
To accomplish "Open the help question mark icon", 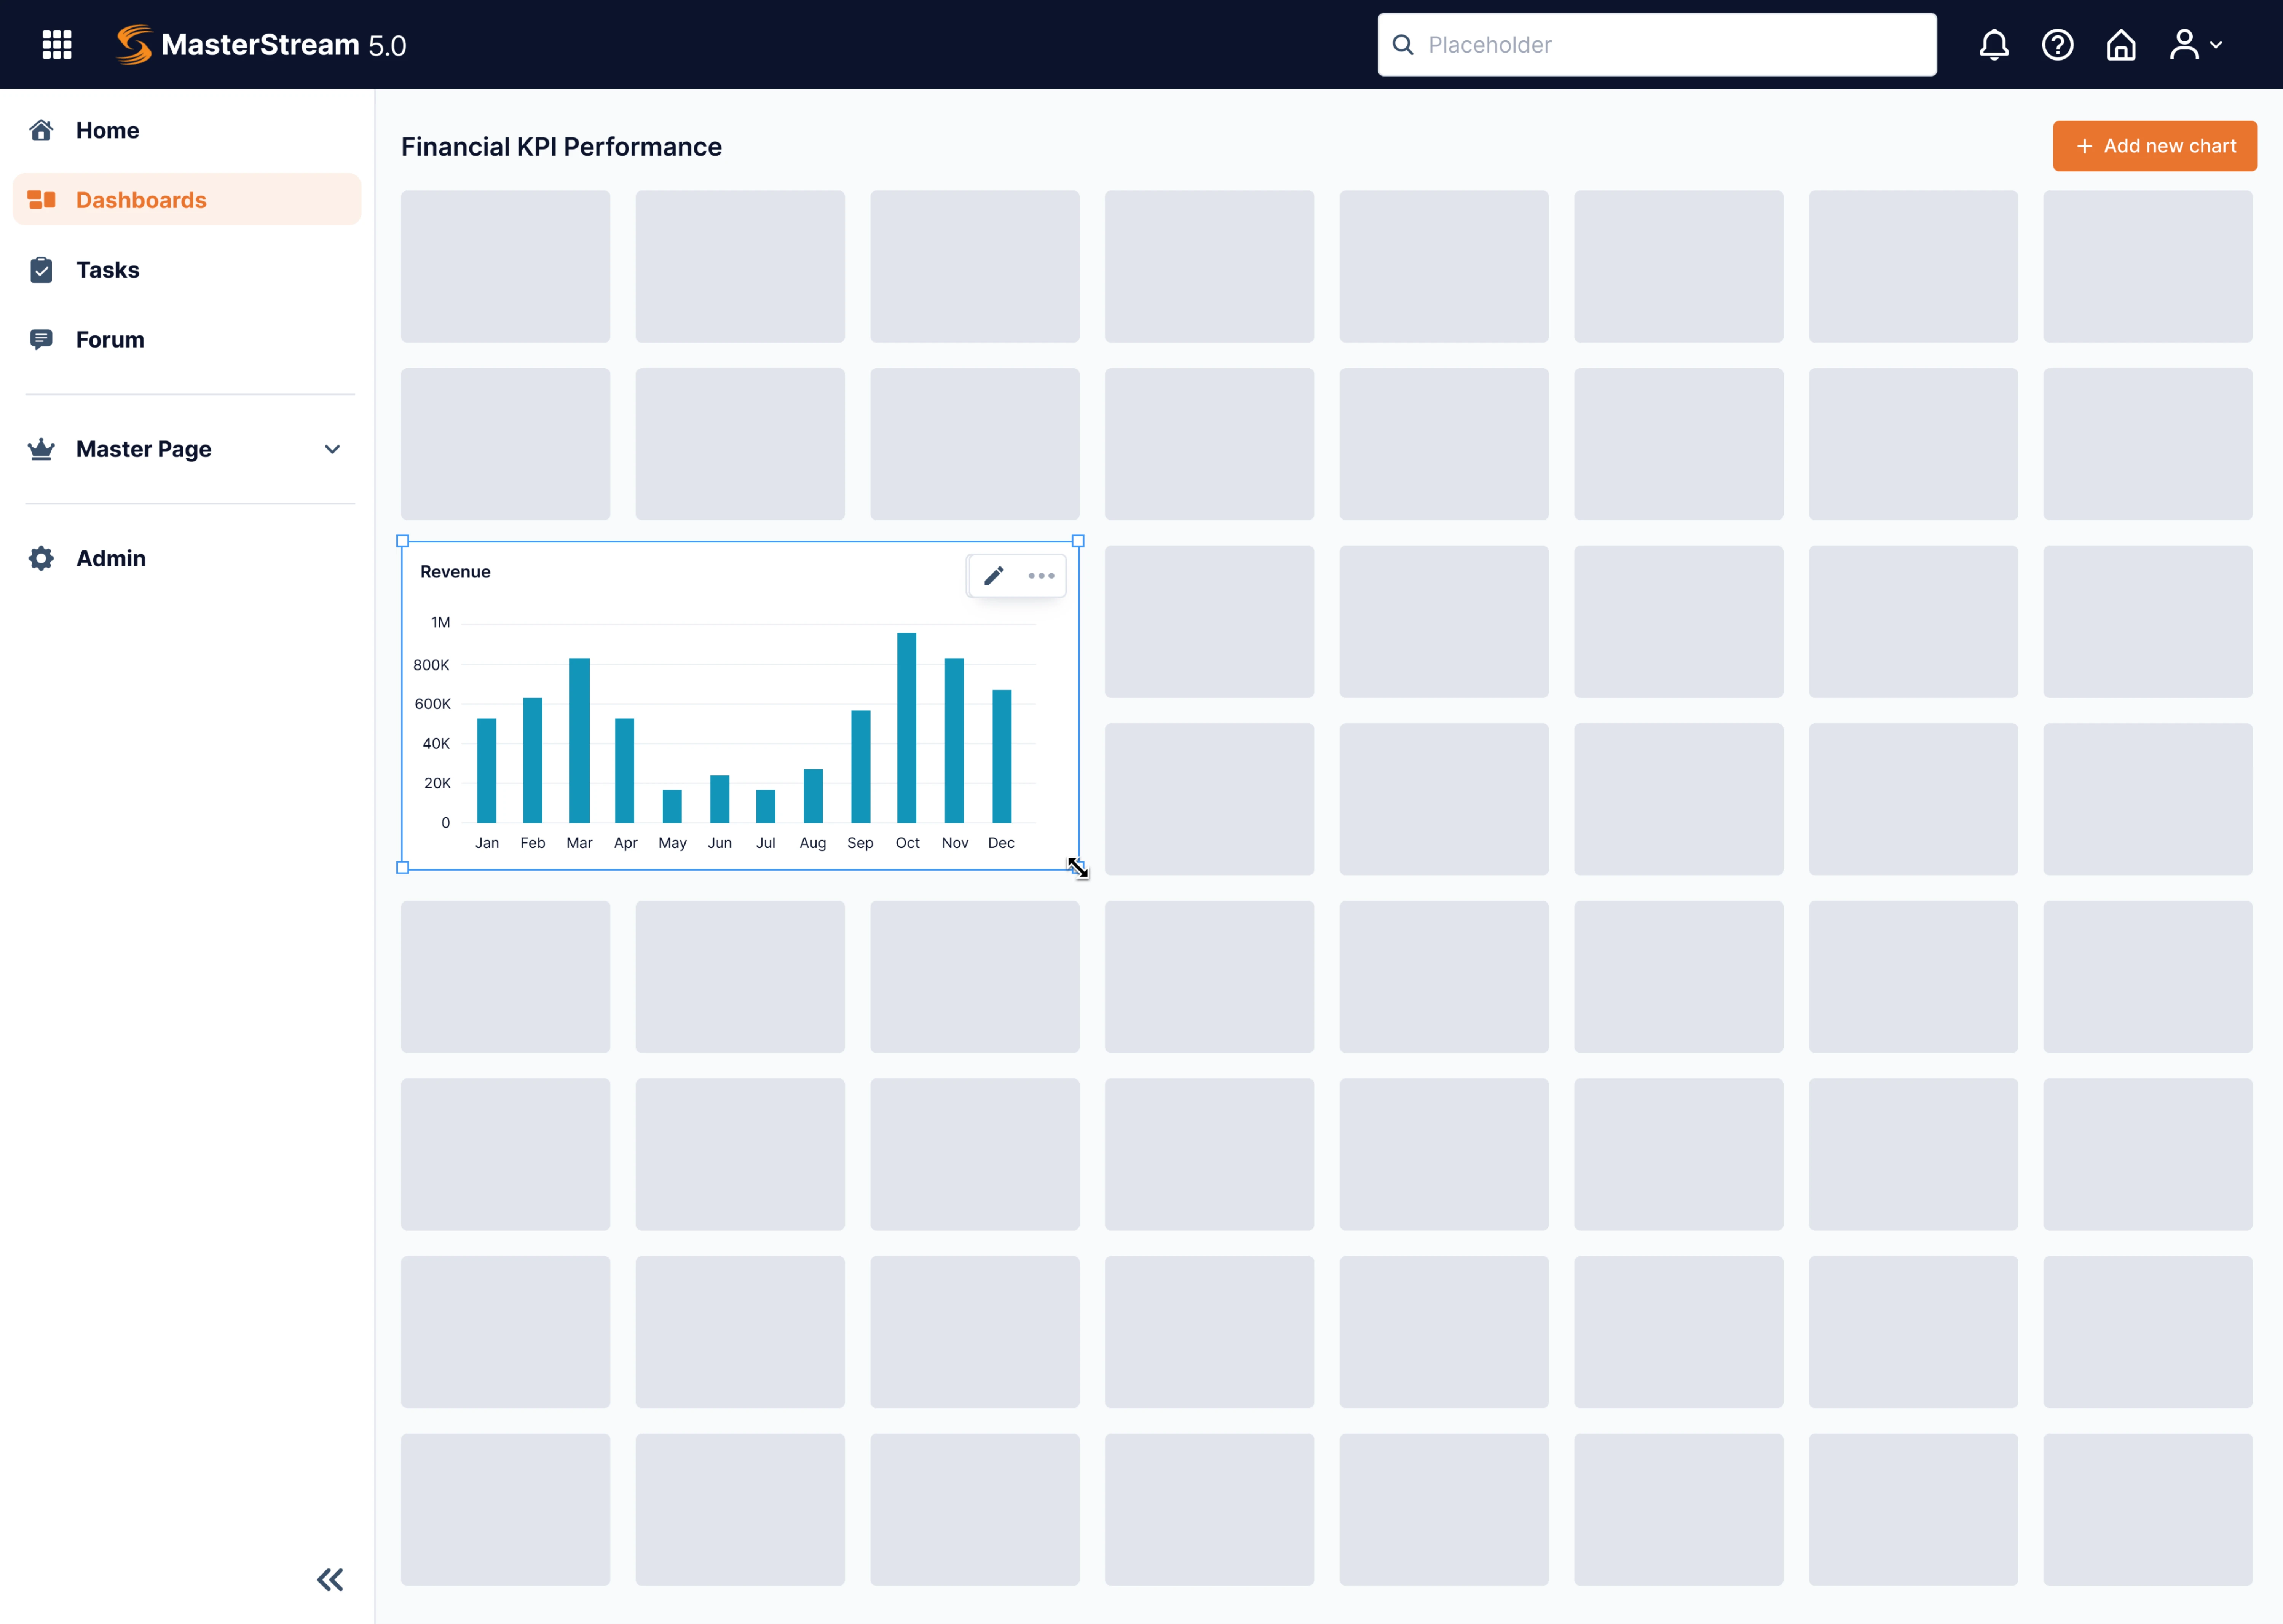I will point(2057,44).
